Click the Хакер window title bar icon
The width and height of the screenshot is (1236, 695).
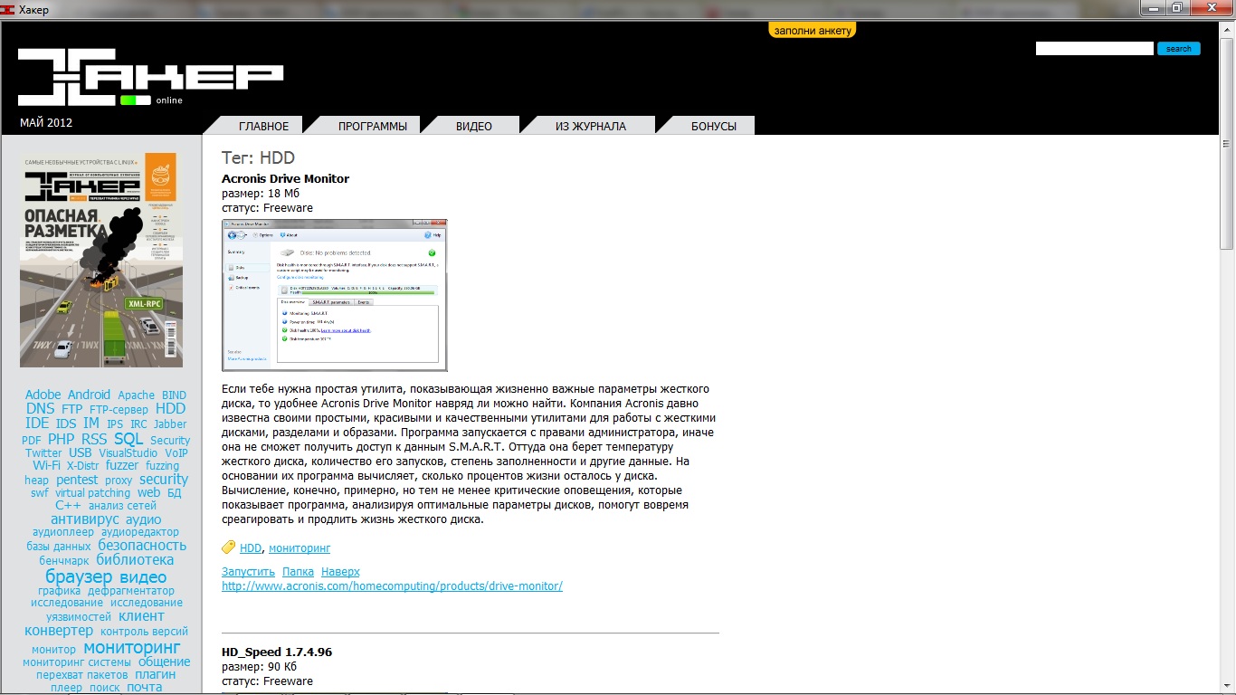pos(8,9)
